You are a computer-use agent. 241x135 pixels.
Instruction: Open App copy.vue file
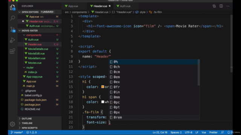click(40, 76)
